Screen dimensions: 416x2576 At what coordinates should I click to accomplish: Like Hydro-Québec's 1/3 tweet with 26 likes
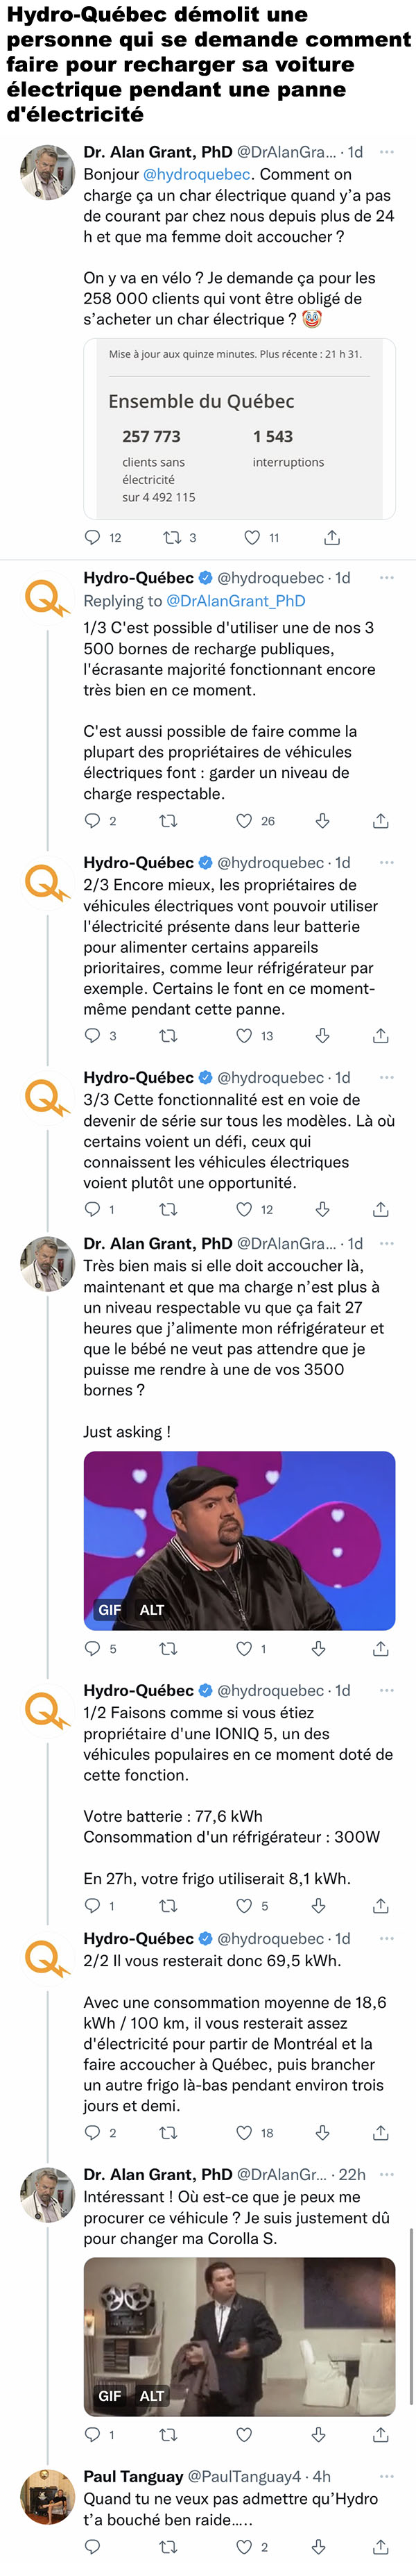point(243,821)
